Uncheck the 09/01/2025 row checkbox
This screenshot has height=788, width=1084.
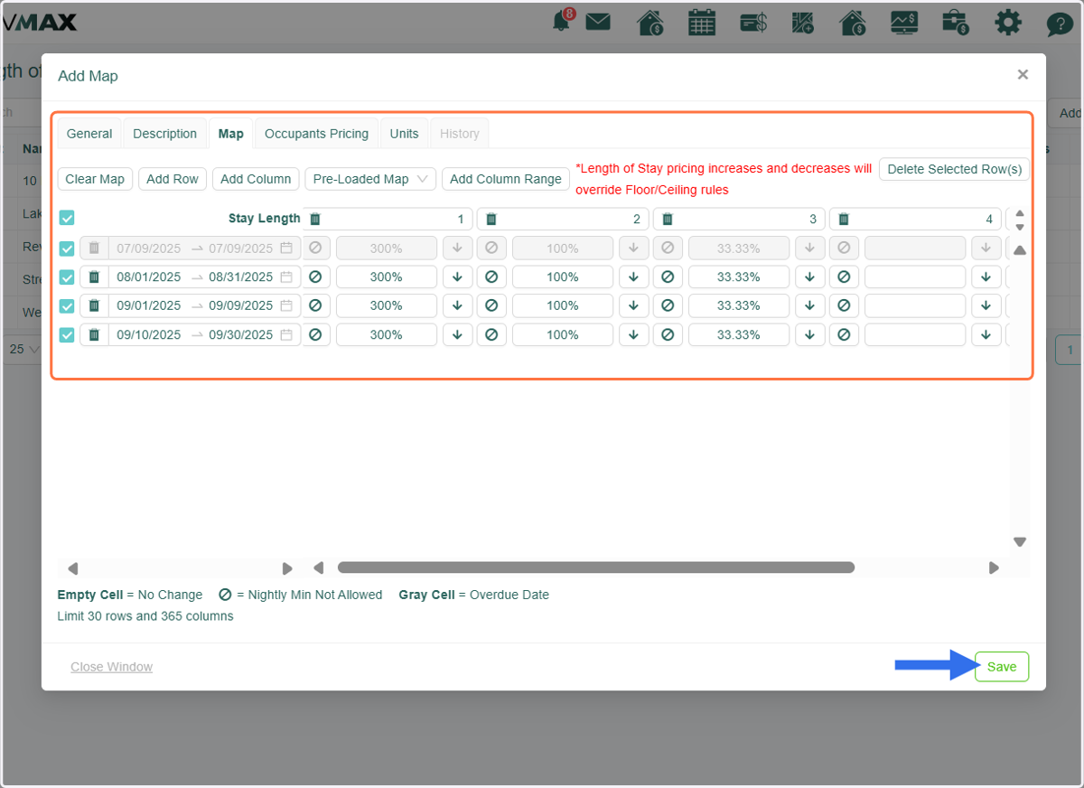[67, 306]
